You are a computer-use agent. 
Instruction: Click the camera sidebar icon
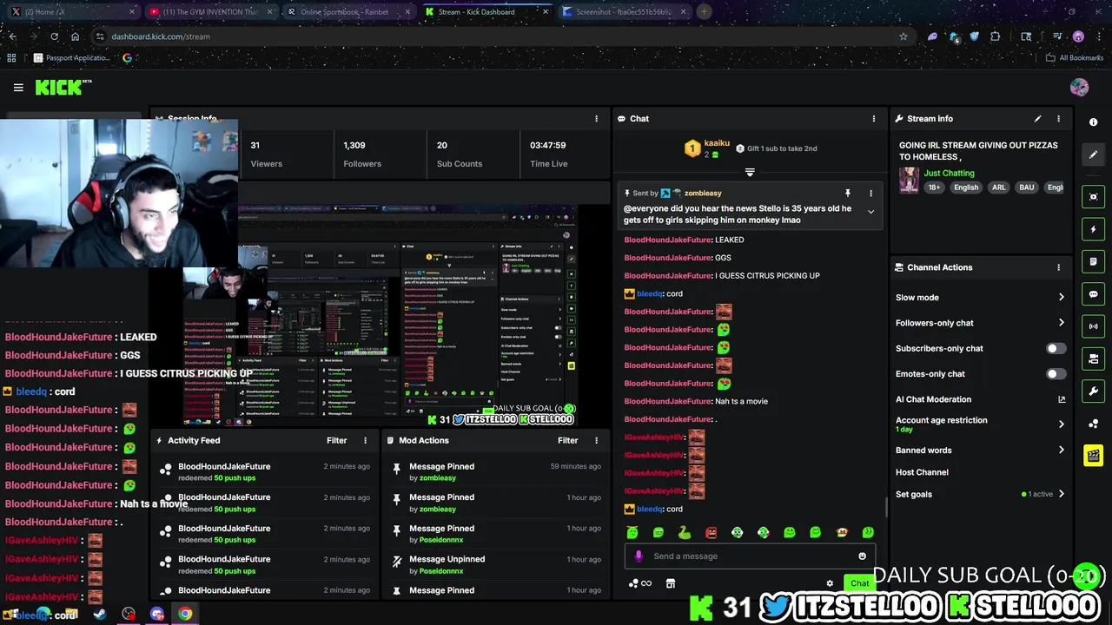coord(1093,359)
